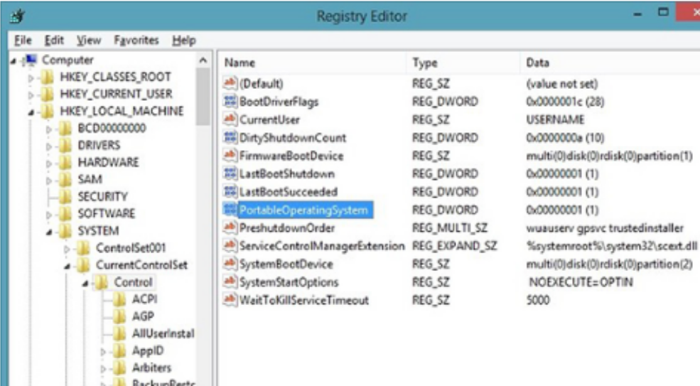The image size is (700, 386).
Task: Click the tree pane scroll up arrow
Action: [x=203, y=61]
